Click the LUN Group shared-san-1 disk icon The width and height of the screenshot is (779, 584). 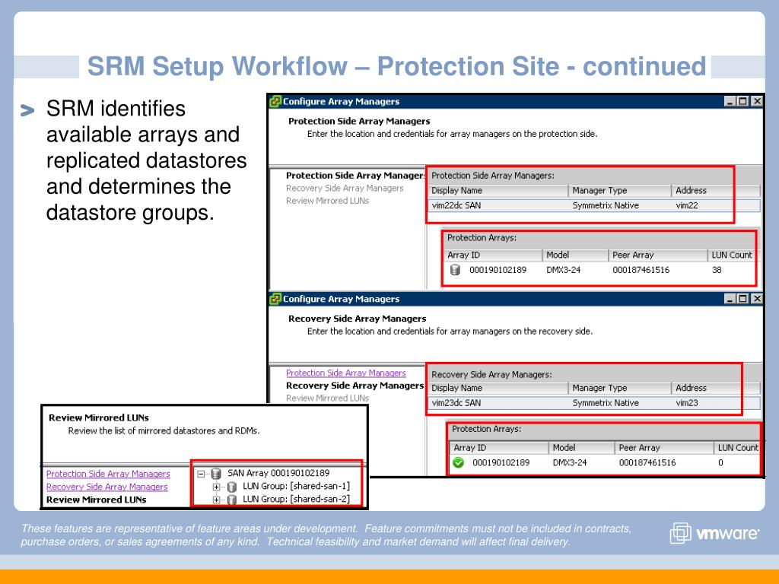click(x=231, y=487)
